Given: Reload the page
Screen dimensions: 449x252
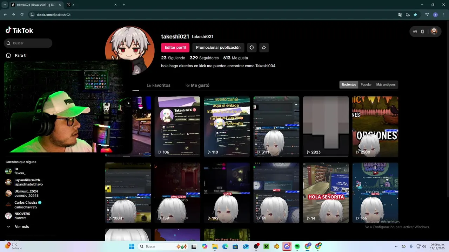Looking at the screenshot, I should [22, 15].
